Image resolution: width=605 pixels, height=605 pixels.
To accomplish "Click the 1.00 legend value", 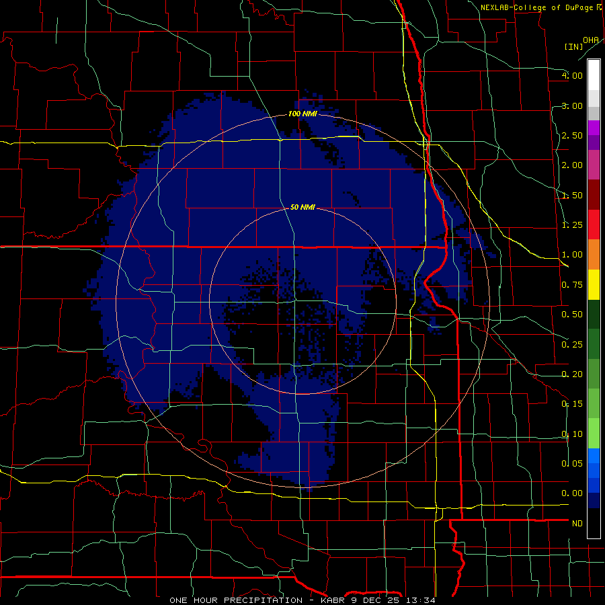I will 572,255.
